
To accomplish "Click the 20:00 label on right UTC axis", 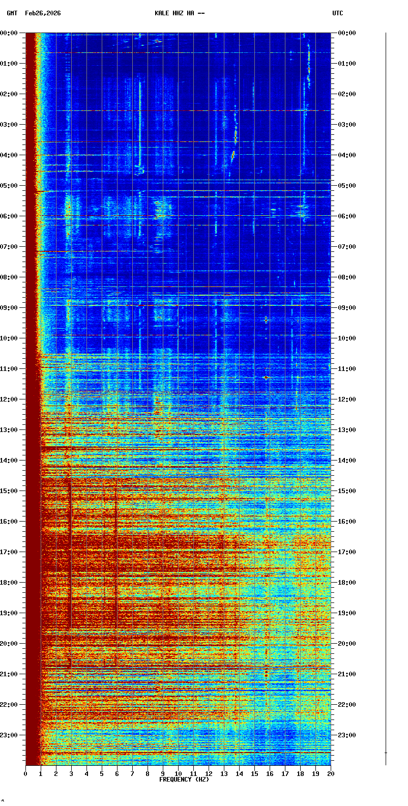I will click(347, 644).
